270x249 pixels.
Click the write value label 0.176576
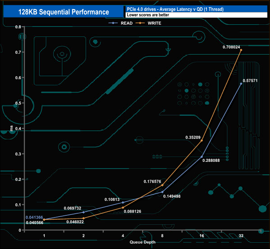tap(152, 181)
